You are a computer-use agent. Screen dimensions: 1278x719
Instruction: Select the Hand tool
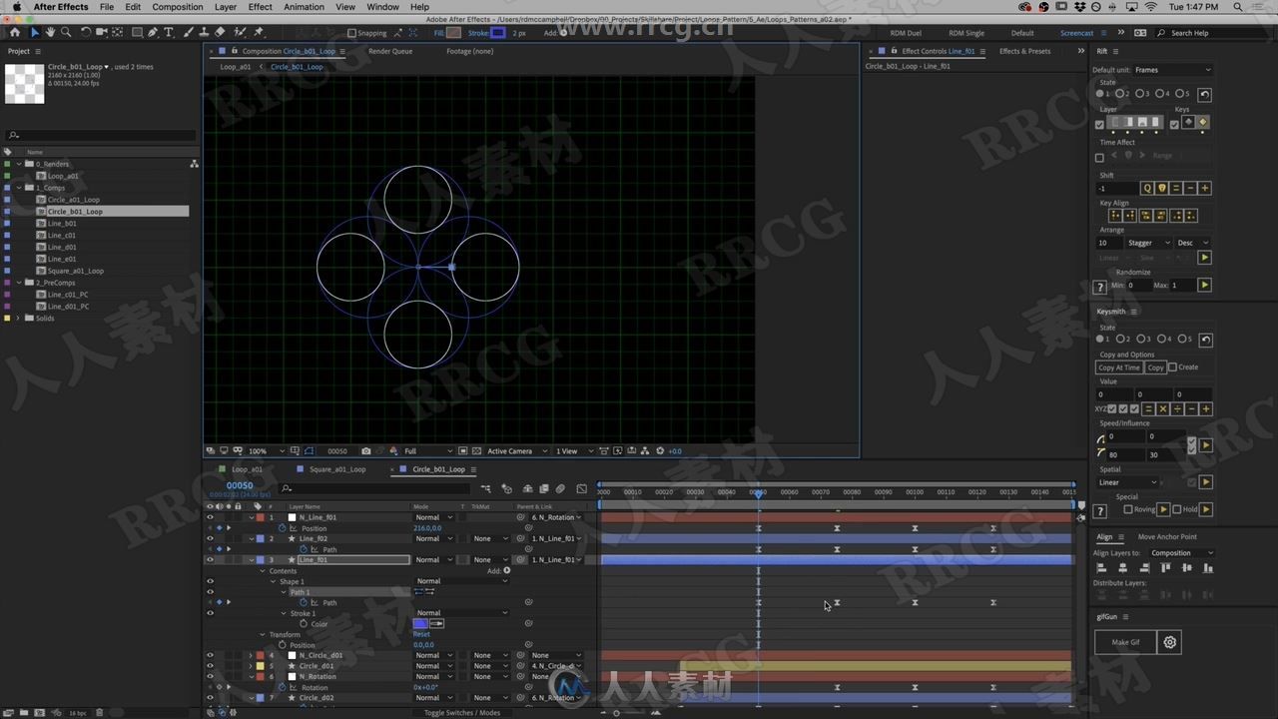(50, 32)
